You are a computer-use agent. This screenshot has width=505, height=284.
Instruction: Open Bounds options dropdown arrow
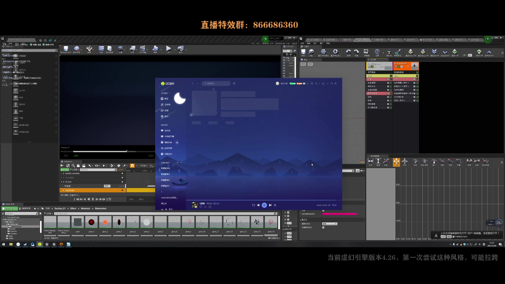tap(383, 52)
